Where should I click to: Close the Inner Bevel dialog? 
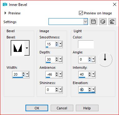click(115, 4)
